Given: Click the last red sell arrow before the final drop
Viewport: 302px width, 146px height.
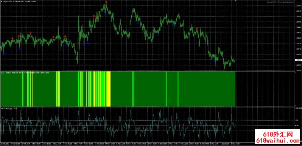Looking at the screenshot, I should pos(197,28).
